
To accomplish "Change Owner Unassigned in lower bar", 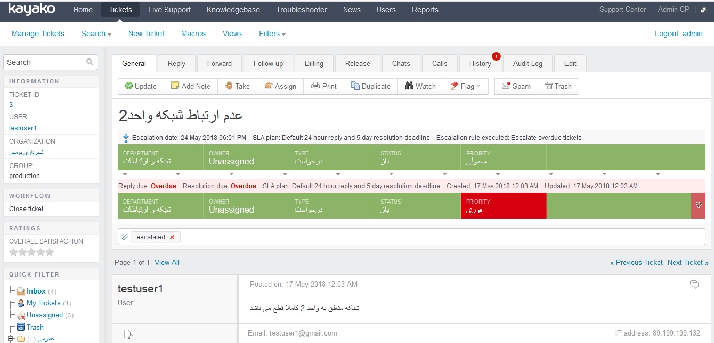I will pos(246,205).
